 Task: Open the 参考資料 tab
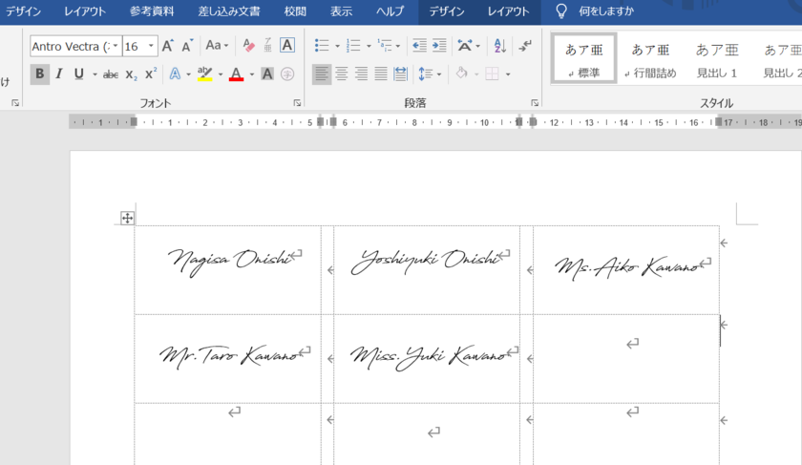point(152,11)
